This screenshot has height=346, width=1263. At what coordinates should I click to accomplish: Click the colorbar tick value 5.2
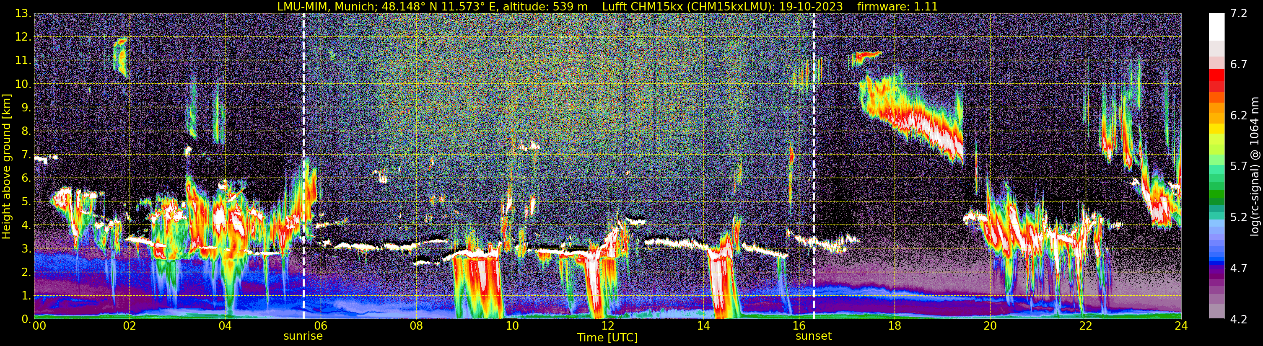coord(1239,217)
